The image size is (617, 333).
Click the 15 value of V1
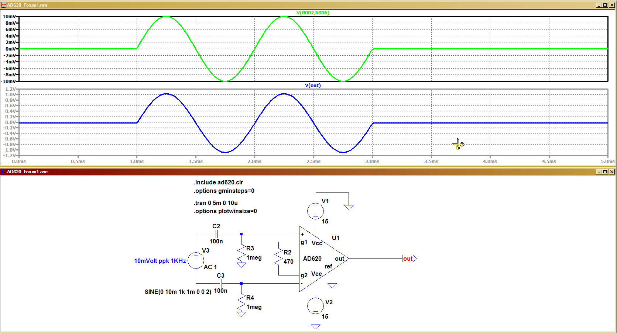(325, 221)
